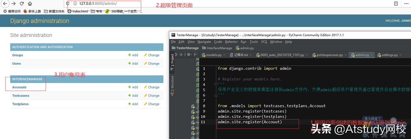The width and height of the screenshot is (411, 139).
Task: Close the printsuperuser.py tab
Action: click(345, 55)
